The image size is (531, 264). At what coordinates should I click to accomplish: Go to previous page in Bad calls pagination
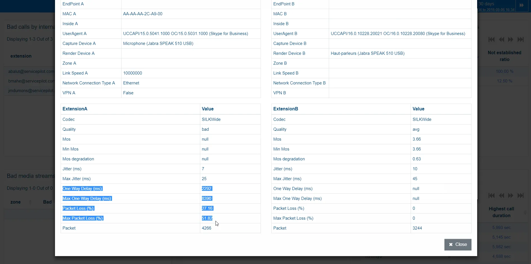501,40
